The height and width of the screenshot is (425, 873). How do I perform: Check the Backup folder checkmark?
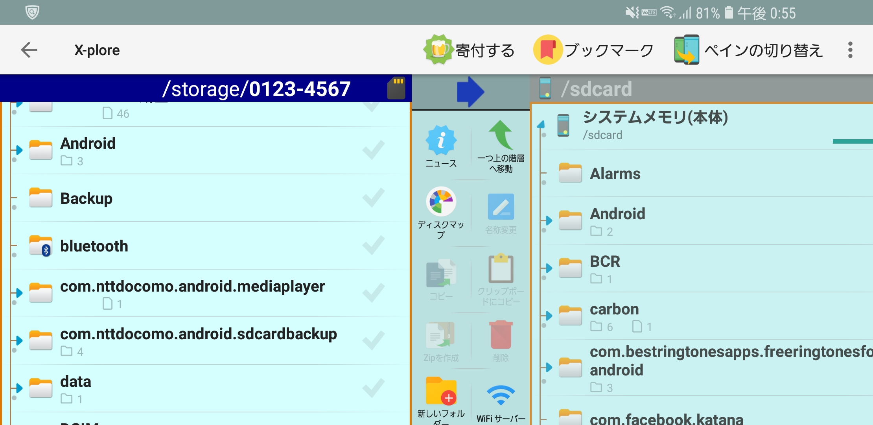tap(373, 198)
